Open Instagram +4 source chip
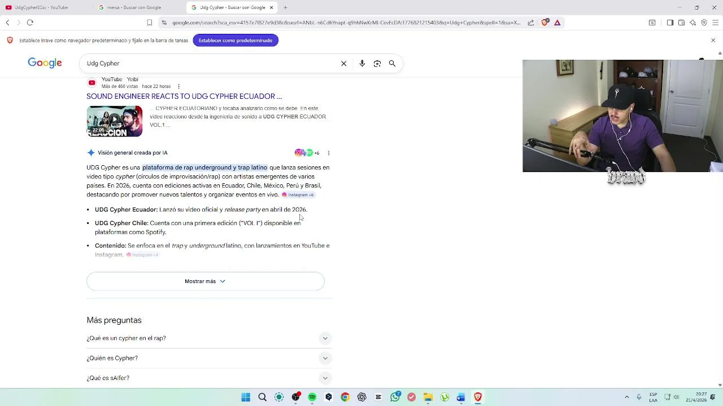The height and width of the screenshot is (406, 723). 142,255
